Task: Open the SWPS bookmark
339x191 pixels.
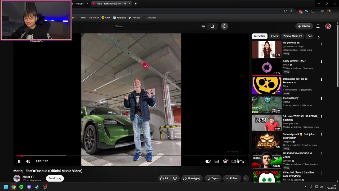Action: (x=82, y=18)
